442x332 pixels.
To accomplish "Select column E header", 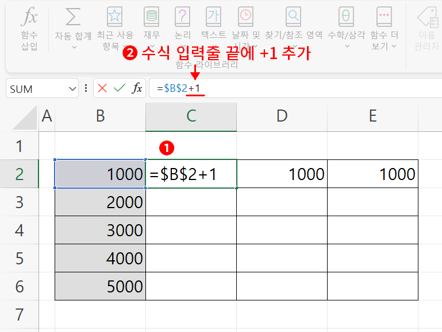I will tap(372, 116).
